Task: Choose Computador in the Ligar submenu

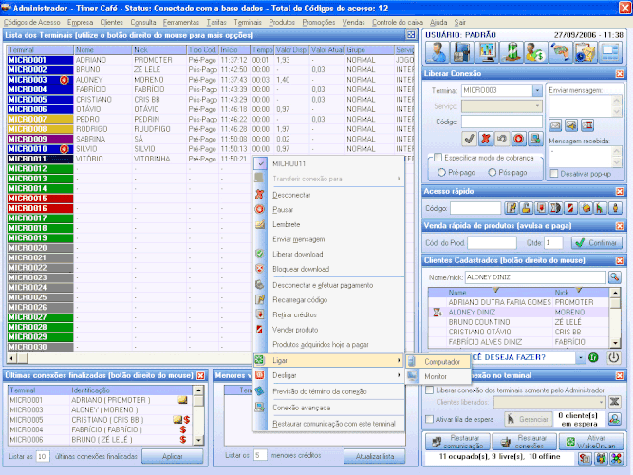Action: (438, 362)
